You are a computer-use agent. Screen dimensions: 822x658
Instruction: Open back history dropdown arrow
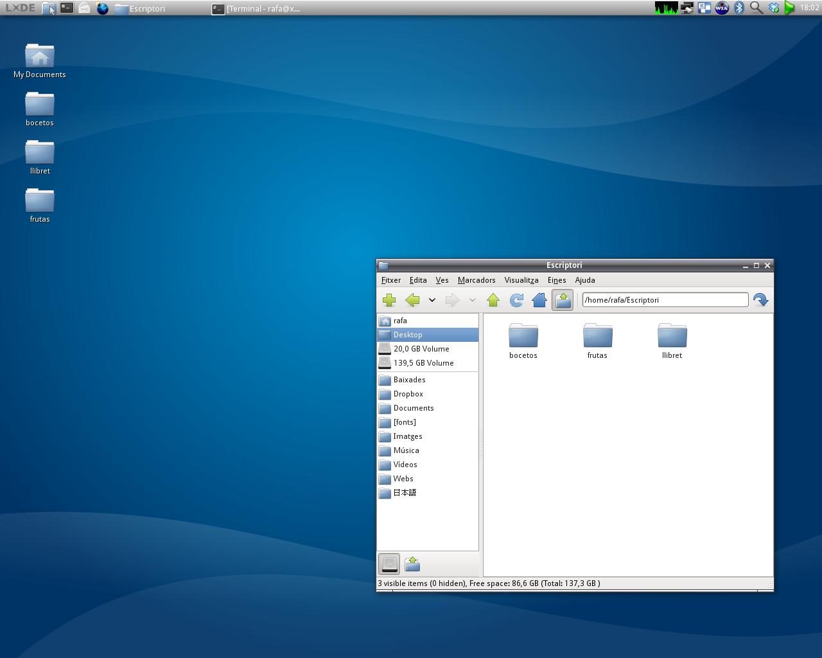coord(432,300)
